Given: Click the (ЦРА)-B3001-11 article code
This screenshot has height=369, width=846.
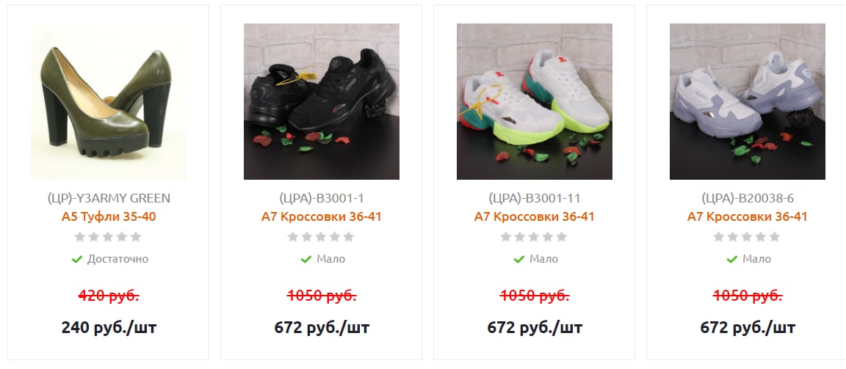Looking at the screenshot, I should [x=534, y=197].
